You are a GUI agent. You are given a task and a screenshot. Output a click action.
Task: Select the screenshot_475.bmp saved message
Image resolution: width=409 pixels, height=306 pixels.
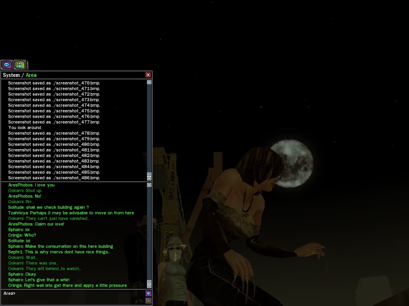[54, 111]
